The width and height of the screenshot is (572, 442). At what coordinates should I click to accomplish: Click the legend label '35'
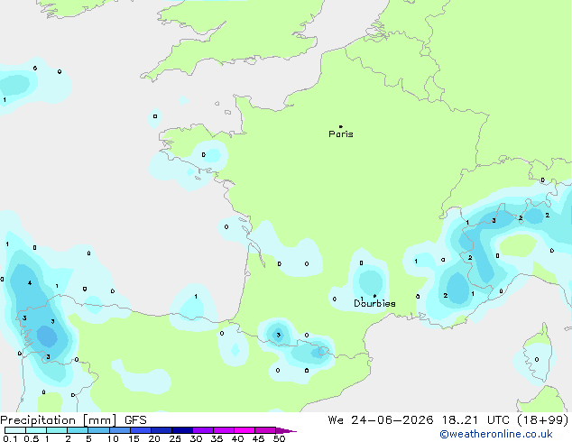point(217,438)
